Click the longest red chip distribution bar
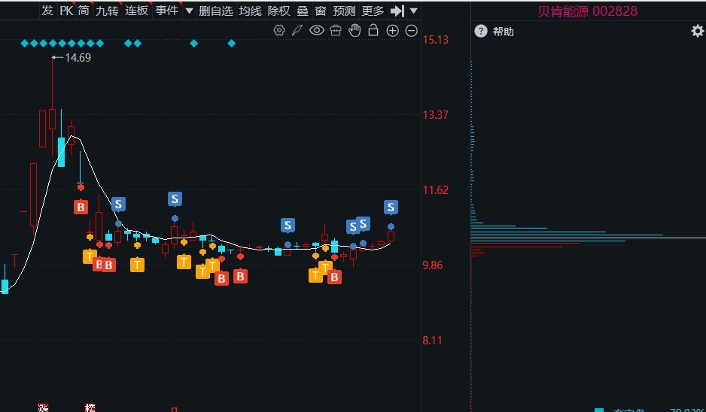Image resolution: width=706 pixels, height=412 pixels. [x=526, y=244]
